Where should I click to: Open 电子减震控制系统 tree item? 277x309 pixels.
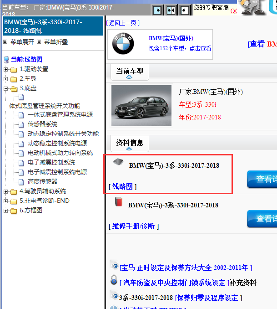point(51,162)
